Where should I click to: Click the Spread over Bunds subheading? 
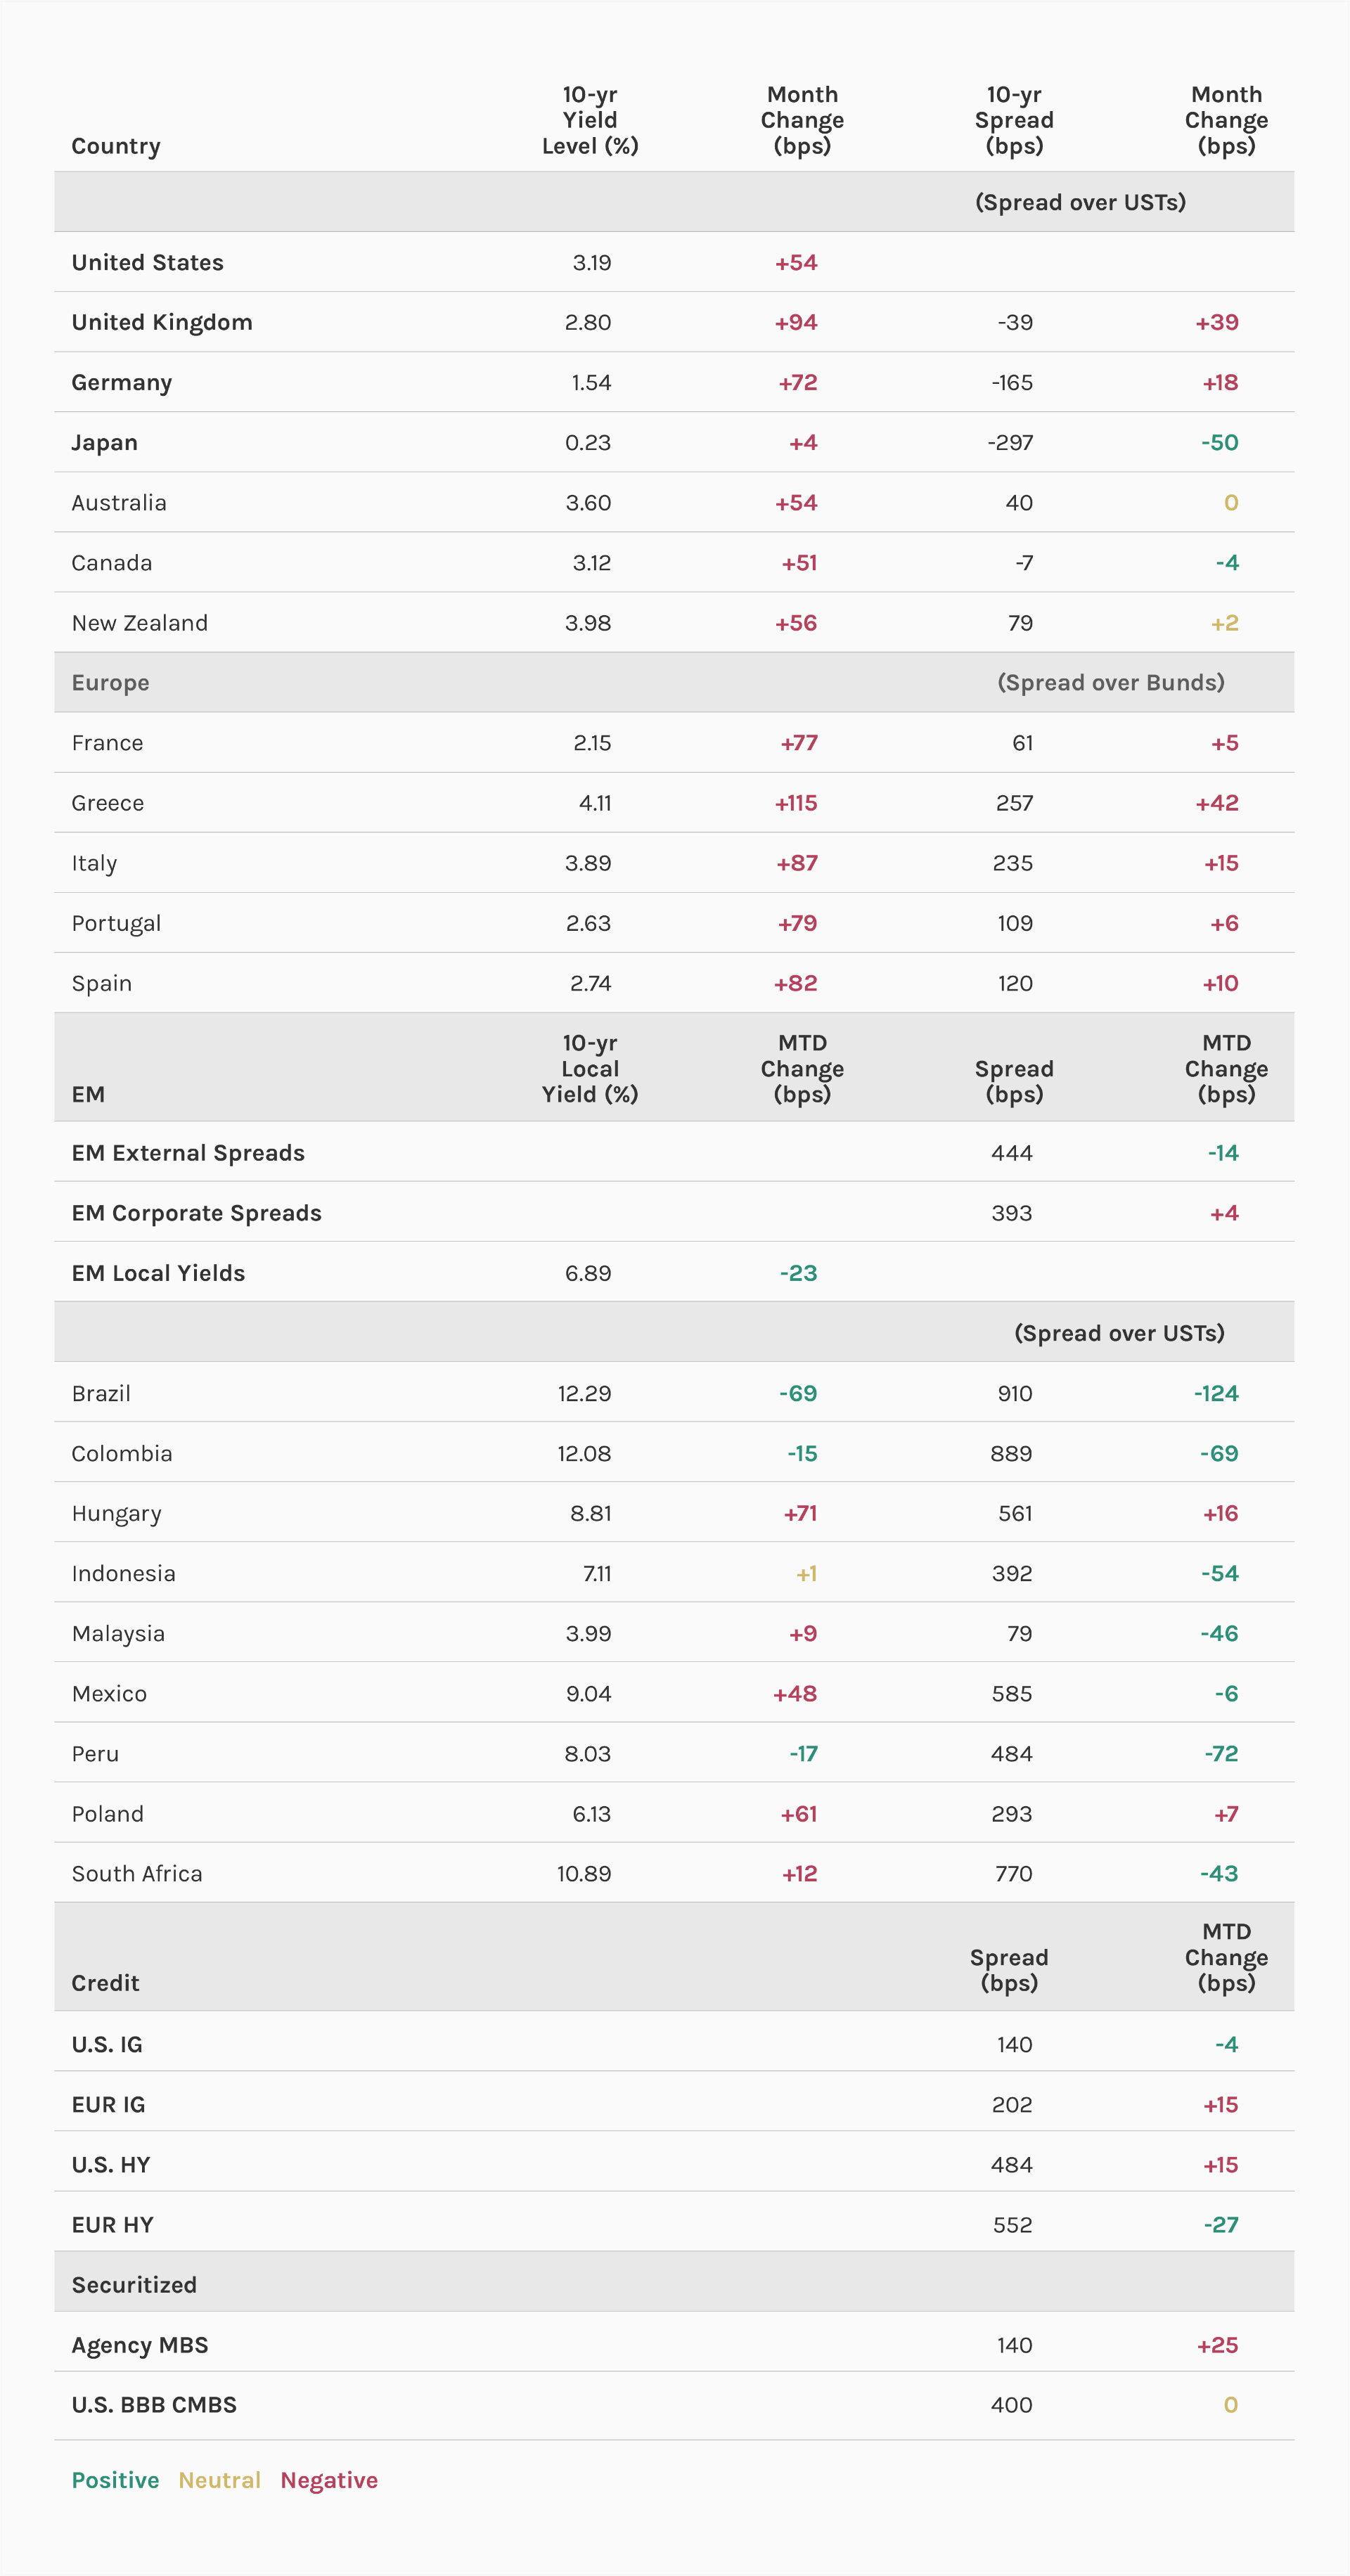(x=1110, y=683)
